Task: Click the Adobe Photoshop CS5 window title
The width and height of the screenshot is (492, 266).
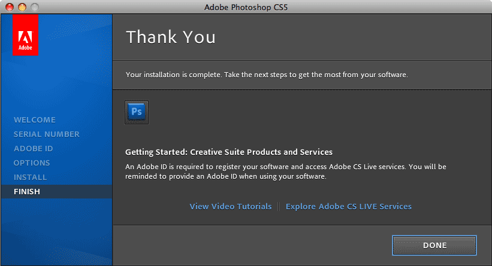Action: pyautogui.click(x=246, y=7)
